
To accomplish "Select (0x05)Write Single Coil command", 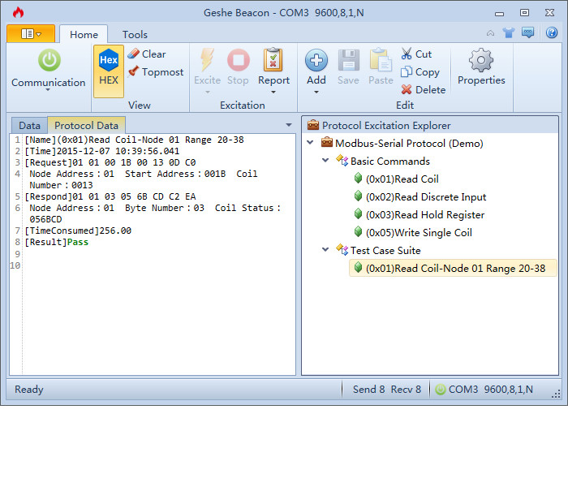I will (419, 232).
